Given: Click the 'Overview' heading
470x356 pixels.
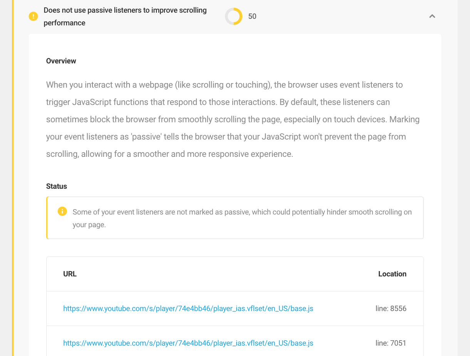Looking at the screenshot, I should [x=61, y=61].
